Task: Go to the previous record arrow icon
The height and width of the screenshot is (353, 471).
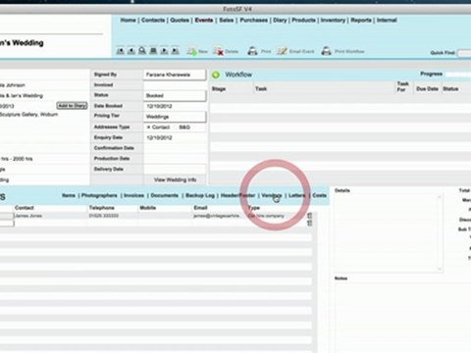Action: (x=131, y=51)
